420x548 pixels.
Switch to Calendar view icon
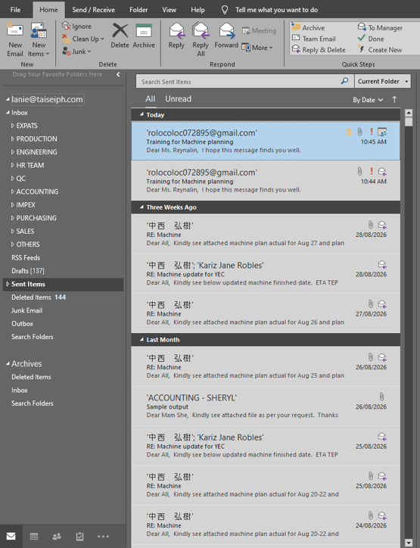(x=34, y=537)
